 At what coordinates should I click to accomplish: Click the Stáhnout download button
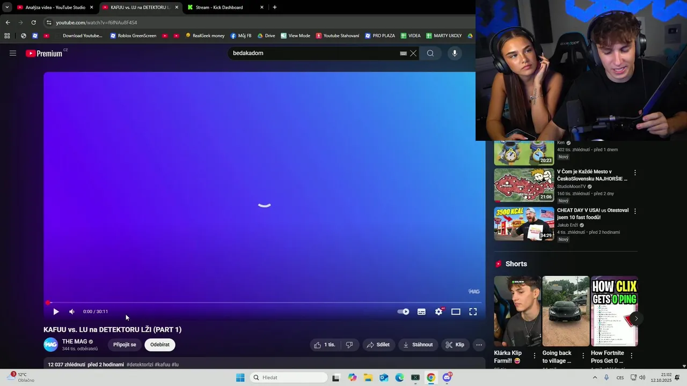click(418, 345)
